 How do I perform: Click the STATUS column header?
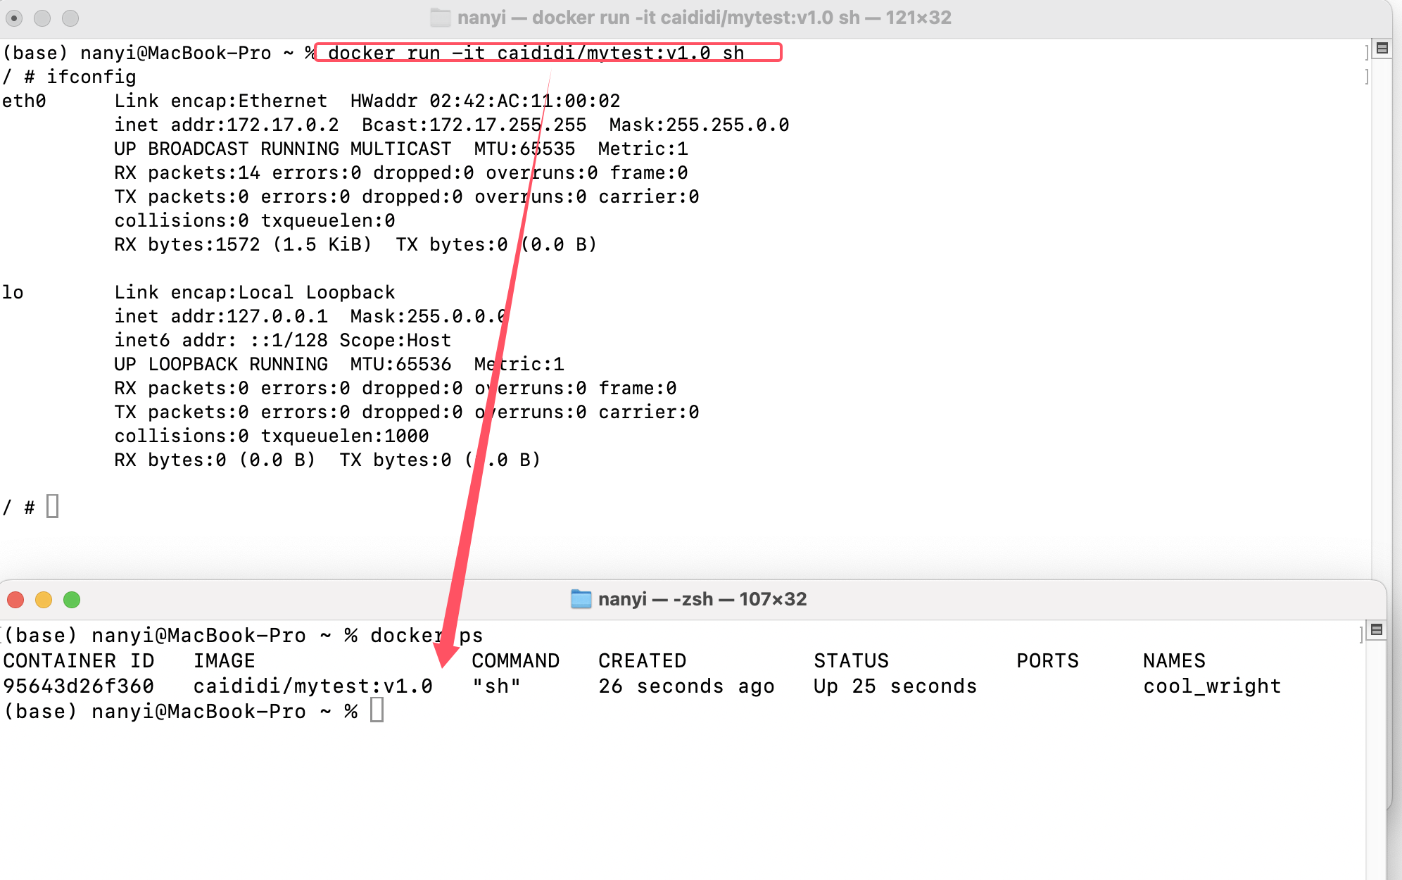coord(852,660)
